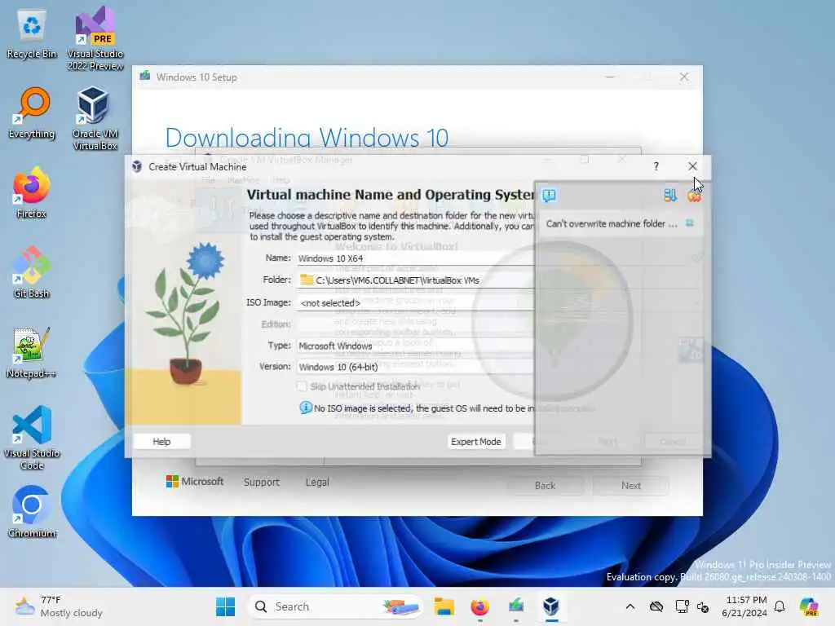This screenshot has height=626, width=835.
Task: Open File Explorer from the taskbar
Action: [x=444, y=606]
